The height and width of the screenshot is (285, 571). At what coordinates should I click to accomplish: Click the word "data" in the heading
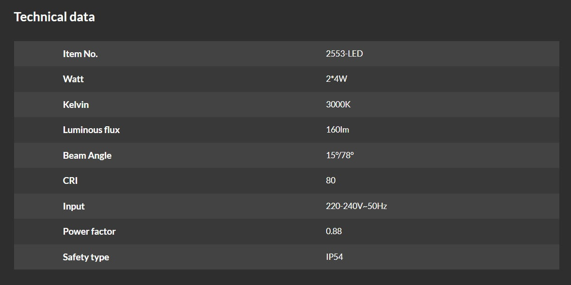point(82,17)
